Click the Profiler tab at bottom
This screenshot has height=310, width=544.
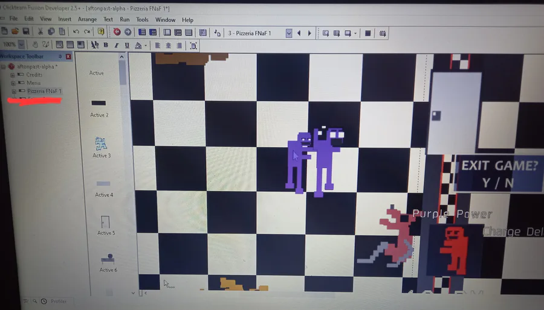[58, 302]
